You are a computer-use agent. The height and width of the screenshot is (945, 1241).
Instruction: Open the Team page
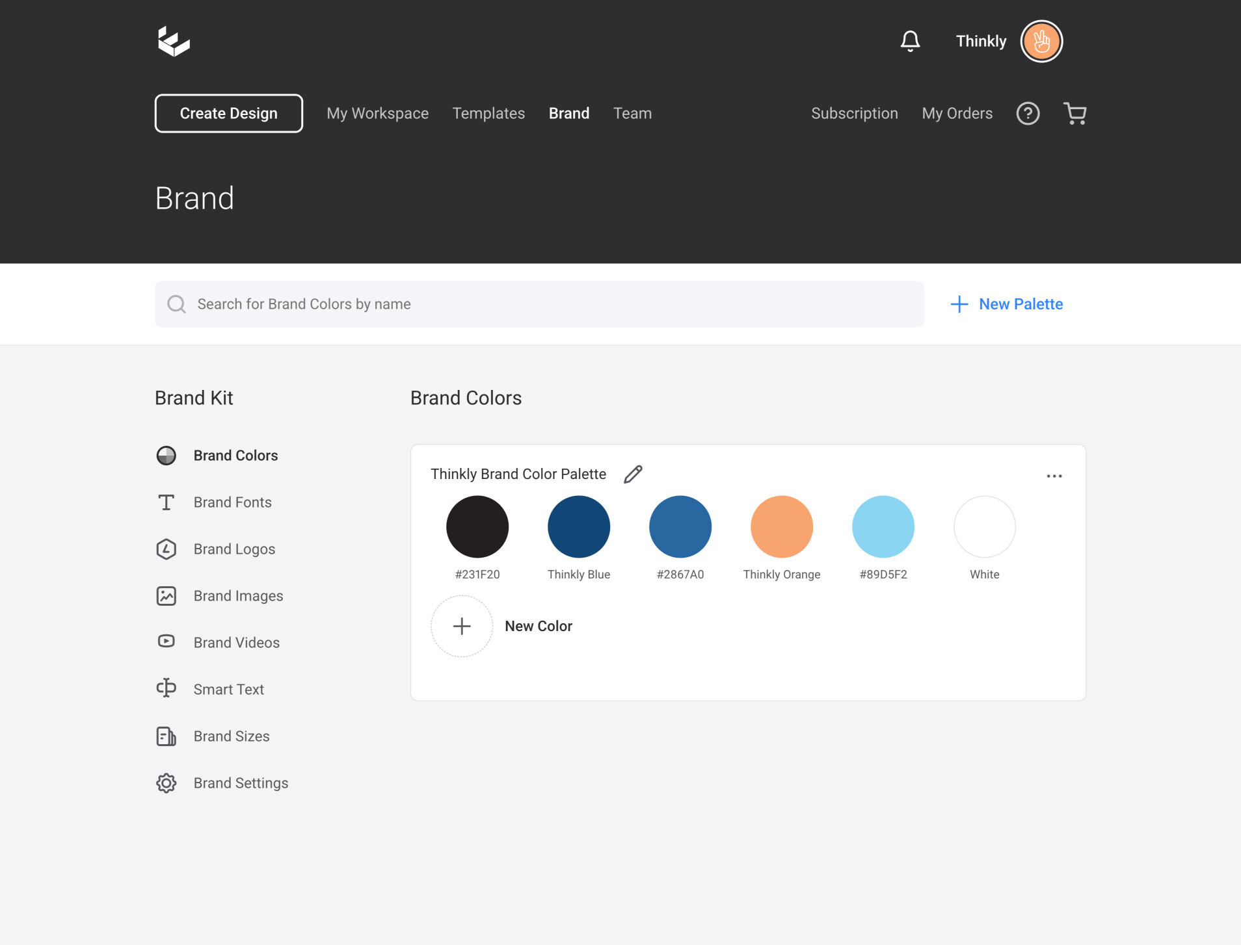pos(632,114)
